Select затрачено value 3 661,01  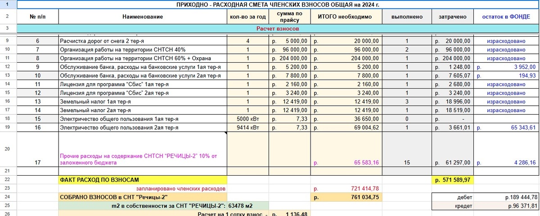(x=453, y=128)
